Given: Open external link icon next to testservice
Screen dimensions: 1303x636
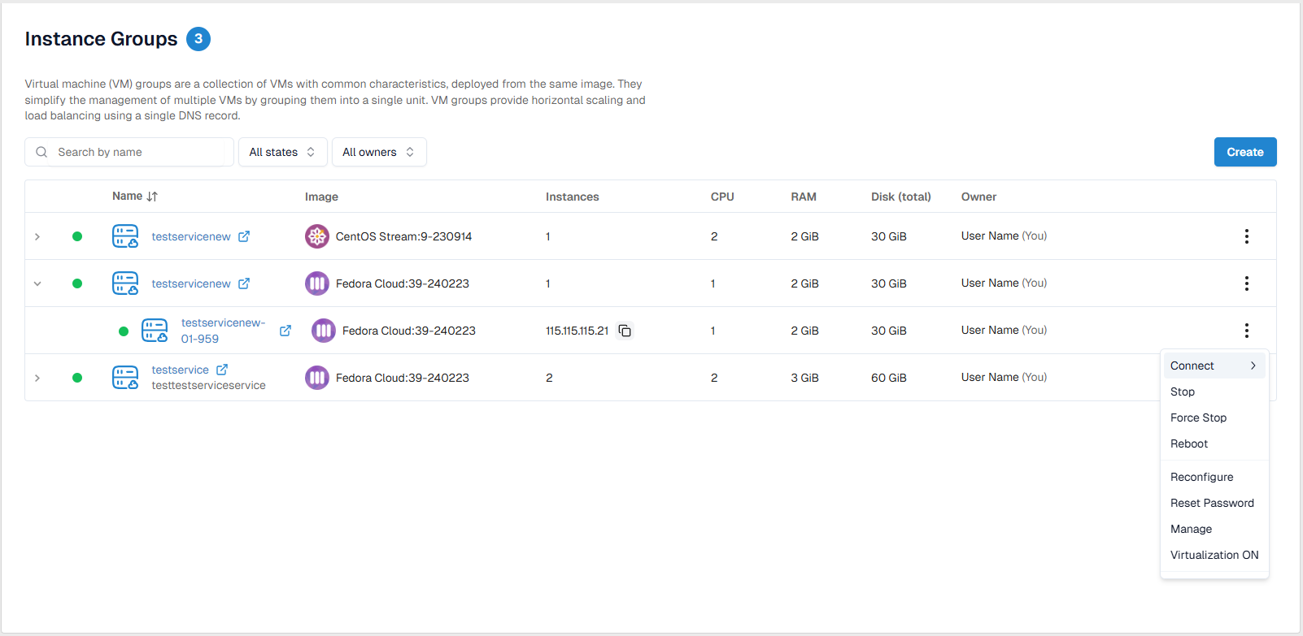Looking at the screenshot, I should coord(222,370).
